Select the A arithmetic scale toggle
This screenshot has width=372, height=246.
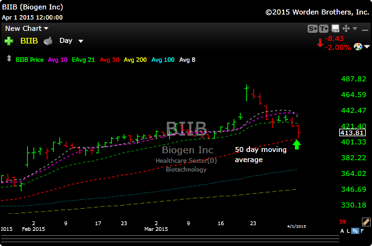[342, 231]
